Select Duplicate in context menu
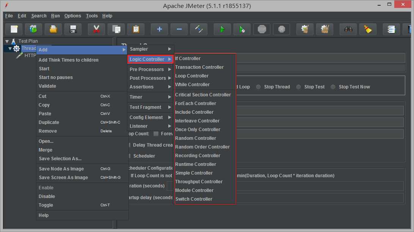 [x=82, y=122]
